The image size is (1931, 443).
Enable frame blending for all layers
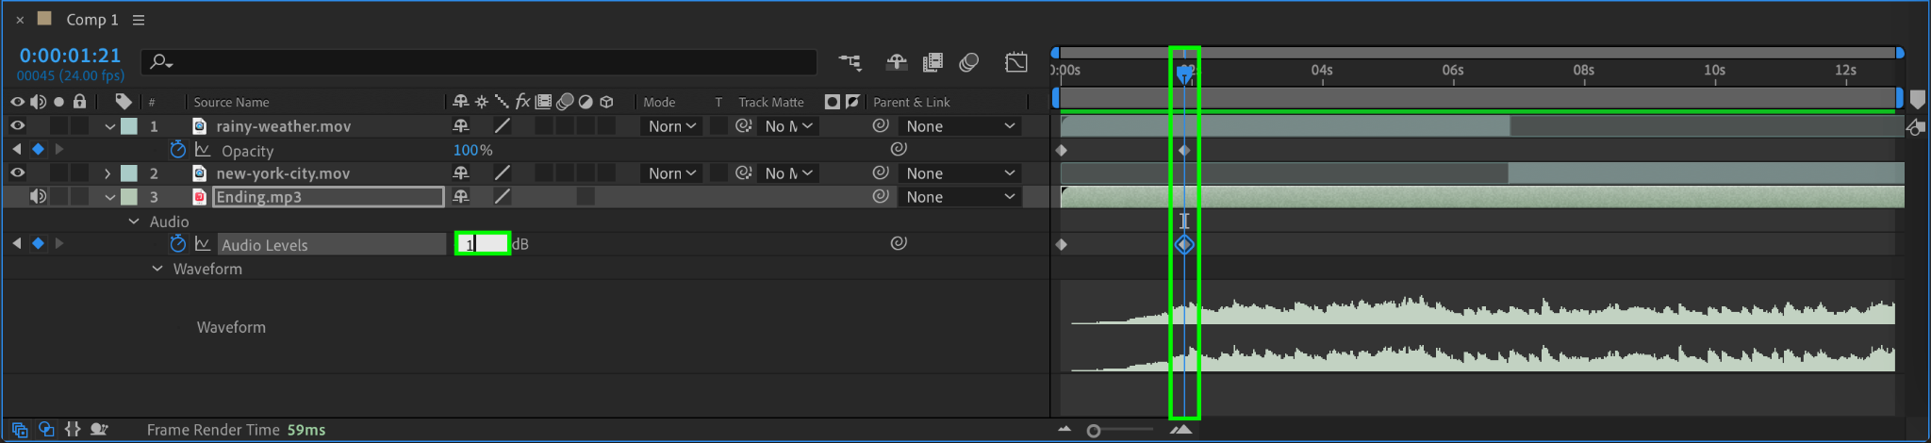click(x=932, y=62)
